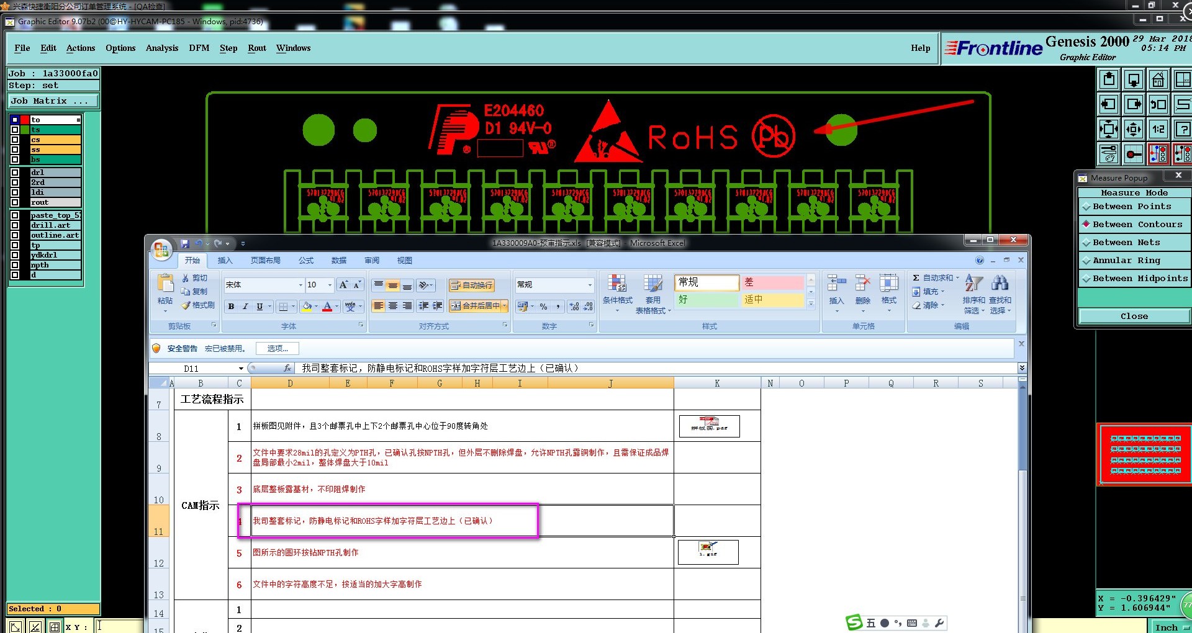
Task: Open the Merge and Center (合并后居中) dropdown arrow
Action: [505, 306]
